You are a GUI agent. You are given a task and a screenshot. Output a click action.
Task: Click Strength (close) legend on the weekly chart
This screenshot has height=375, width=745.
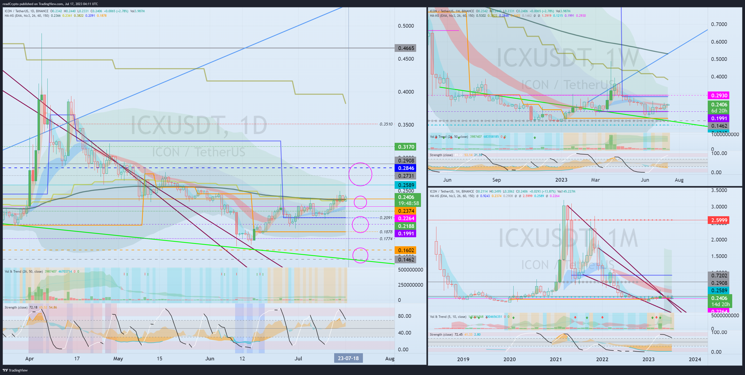[x=441, y=155]
